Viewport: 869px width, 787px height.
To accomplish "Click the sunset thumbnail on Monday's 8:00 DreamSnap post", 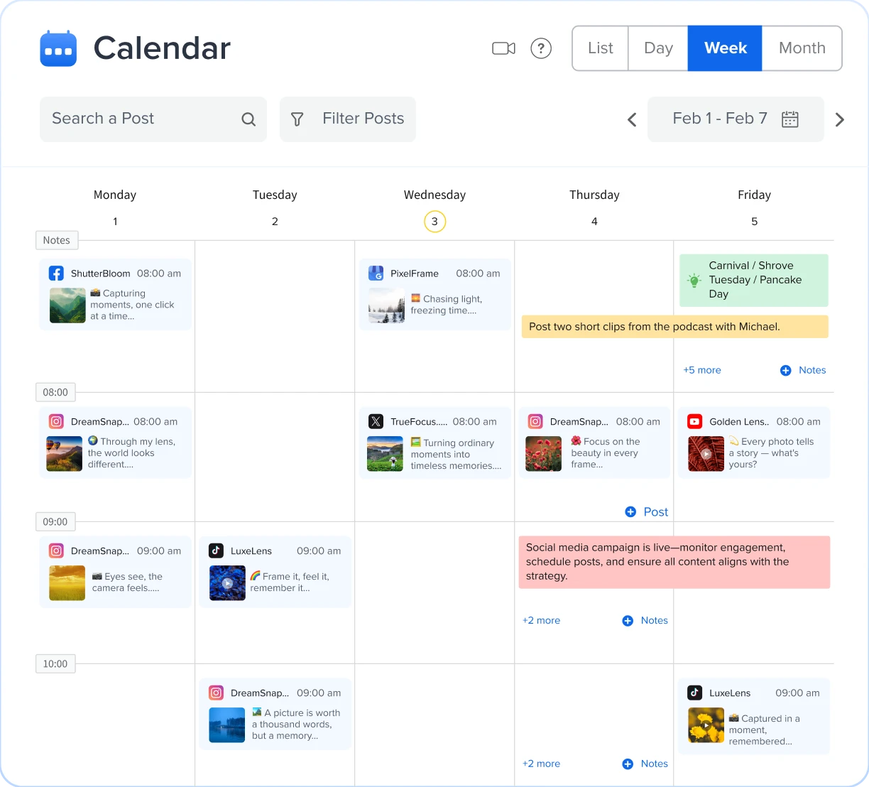I will 65,454.
